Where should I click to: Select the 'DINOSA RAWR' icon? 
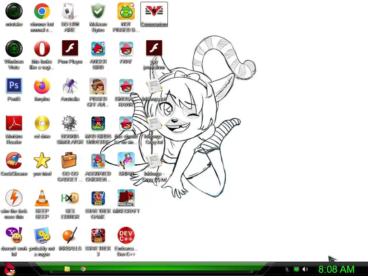[126, 86]
